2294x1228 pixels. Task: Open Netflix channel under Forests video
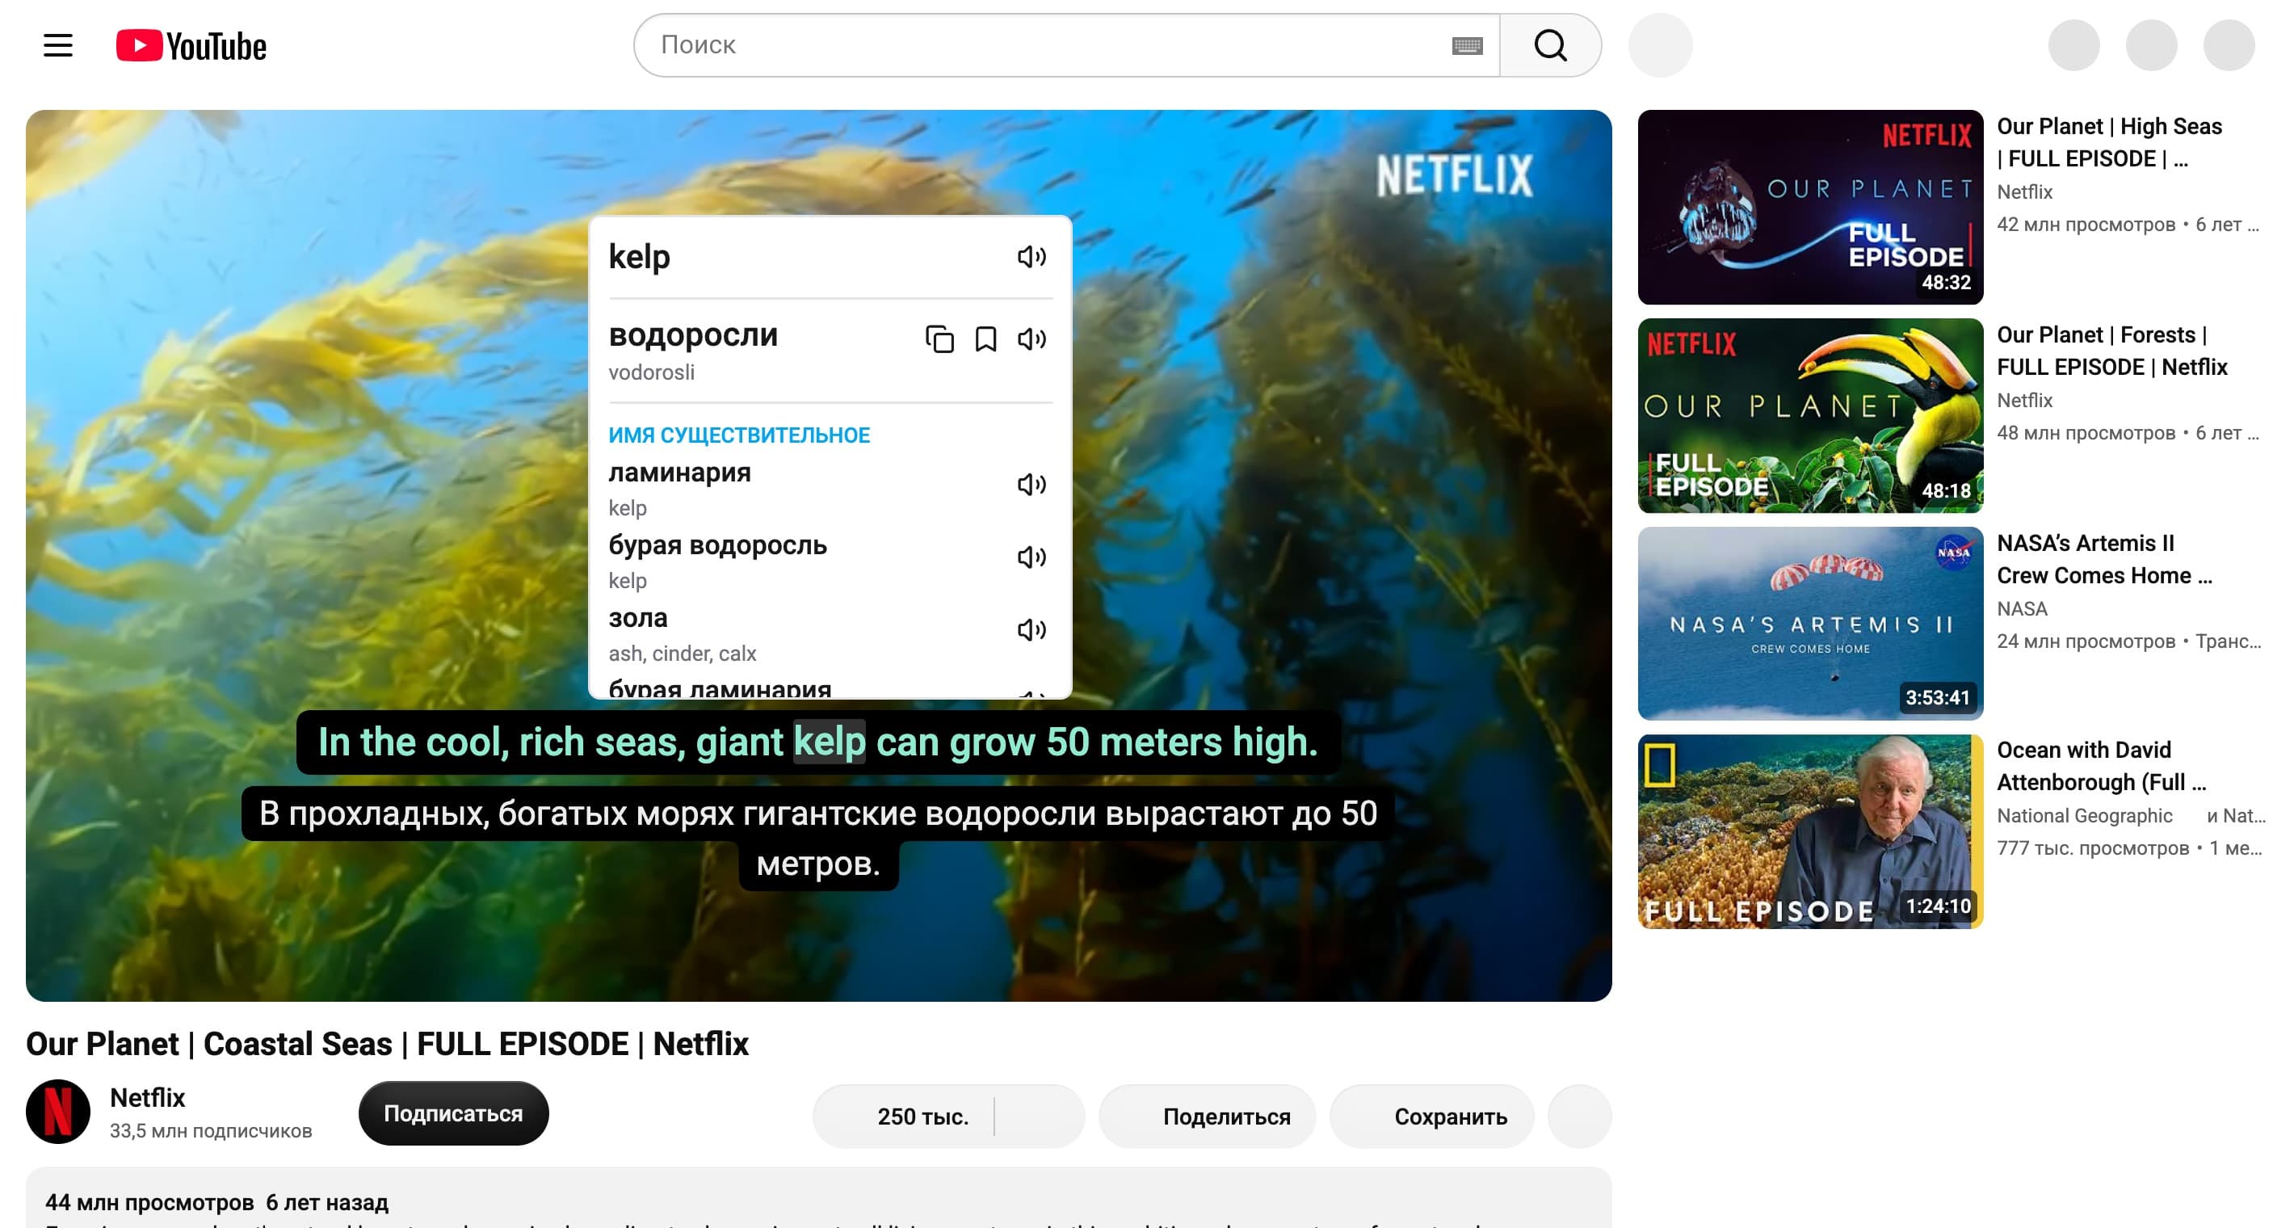[x=2024, y=401]
